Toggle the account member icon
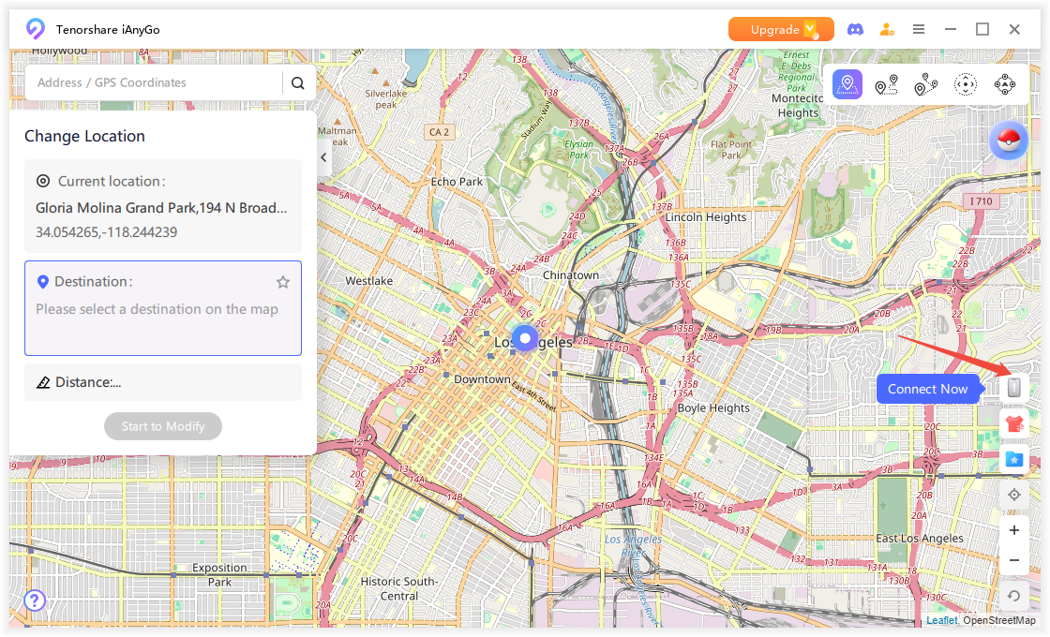Screen dimensions: 1050x637 (x=887, y=29)
